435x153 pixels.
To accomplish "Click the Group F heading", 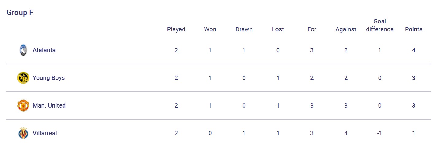I will click(20, 13).
